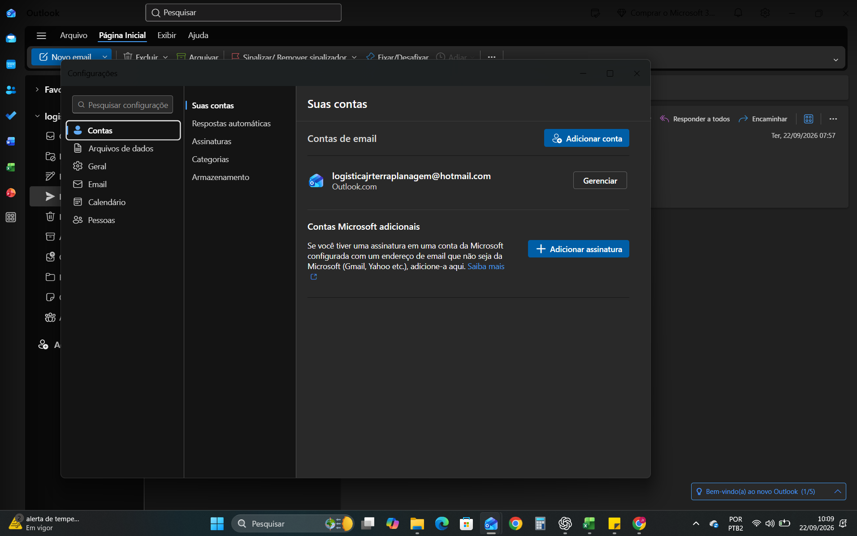The height and width of the screenshot is (536, 857).
Task: Open the Sent Items folder icon
Action: coord(50,196)
